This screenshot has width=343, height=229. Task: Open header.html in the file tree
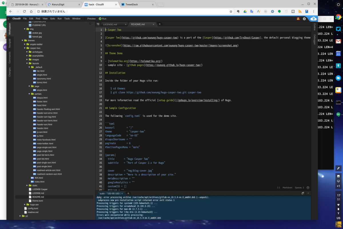[42, 128]
